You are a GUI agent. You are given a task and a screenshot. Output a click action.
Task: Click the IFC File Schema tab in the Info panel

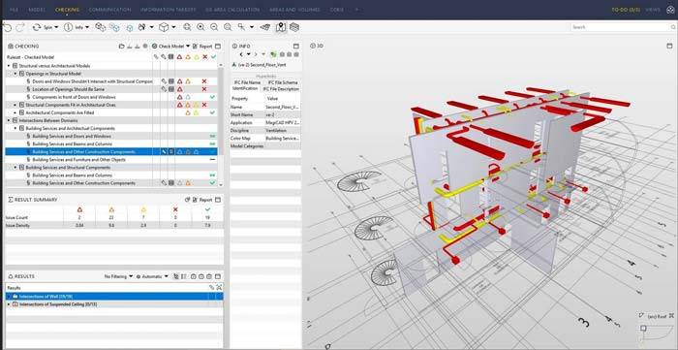283,82
